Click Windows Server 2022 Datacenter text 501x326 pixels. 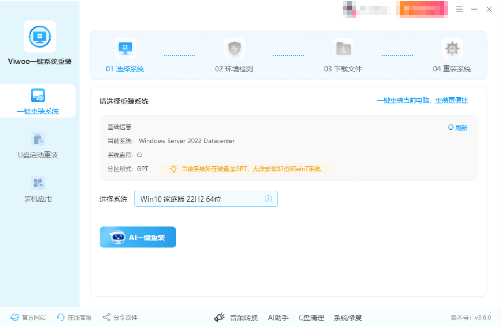click(187, 141)
